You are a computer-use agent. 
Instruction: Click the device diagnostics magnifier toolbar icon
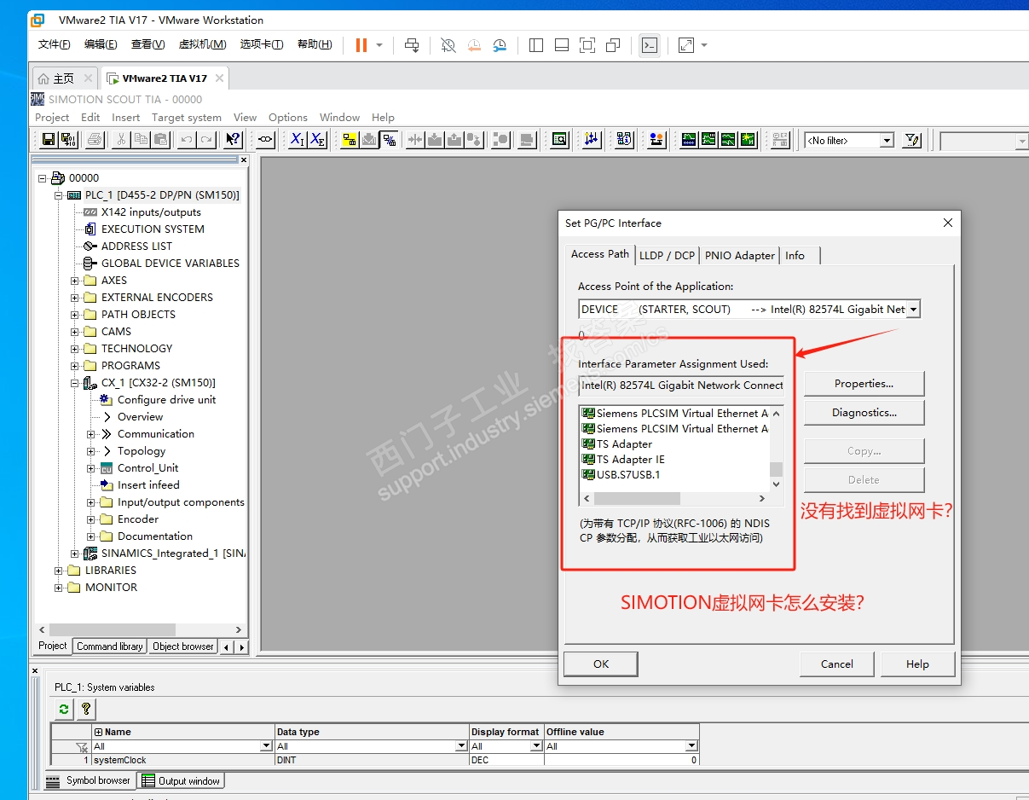(559, 140)
